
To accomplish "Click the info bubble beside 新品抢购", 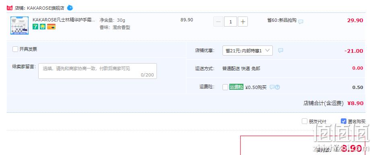I will [x=301, y=22].
